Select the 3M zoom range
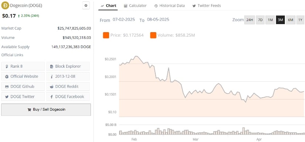 (x=280, y=20)
